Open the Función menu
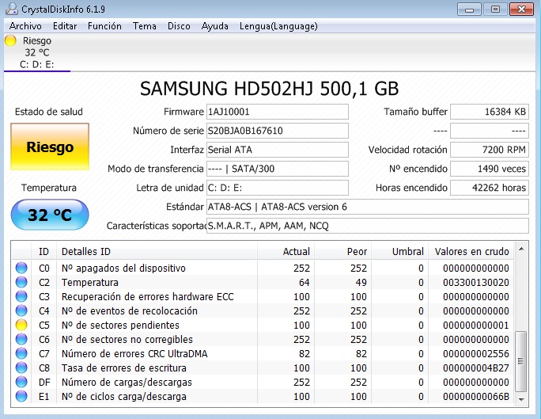This screenshot has height=419, width=541. (x=104, y=26)
